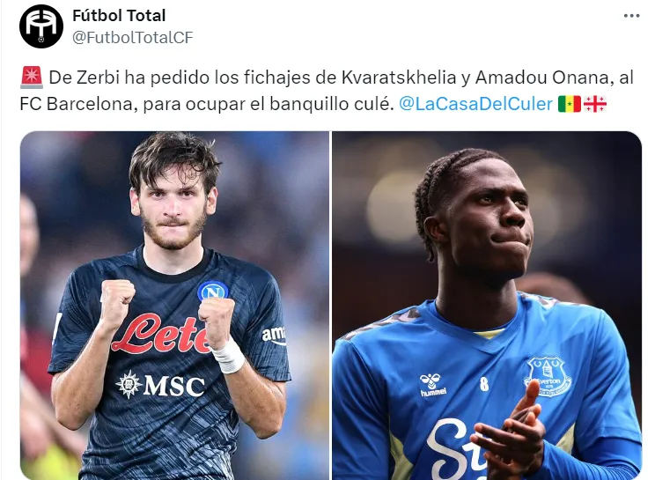Click the white wrist bandage in left photo
655x480 pixels.
(x=228, y=356)
